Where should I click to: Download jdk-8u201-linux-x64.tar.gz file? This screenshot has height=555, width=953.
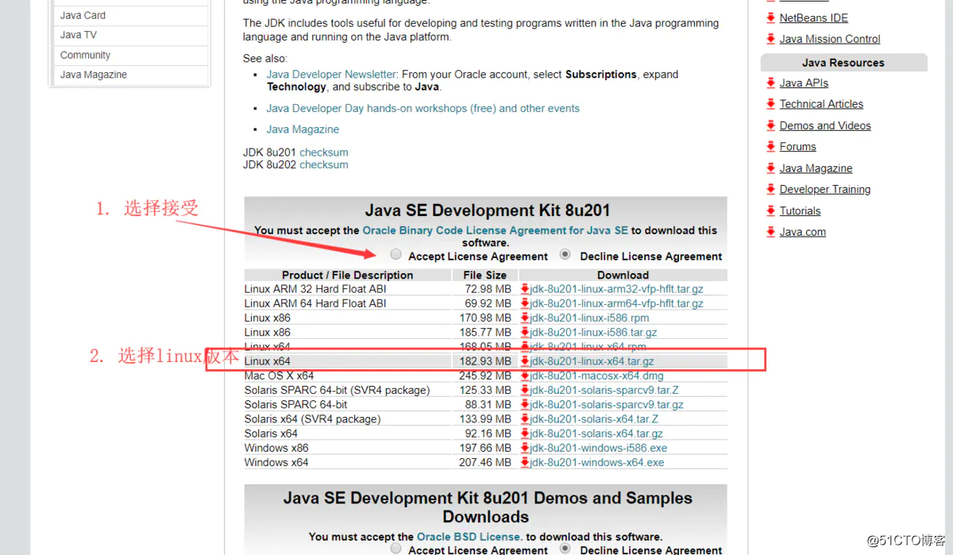592,361
